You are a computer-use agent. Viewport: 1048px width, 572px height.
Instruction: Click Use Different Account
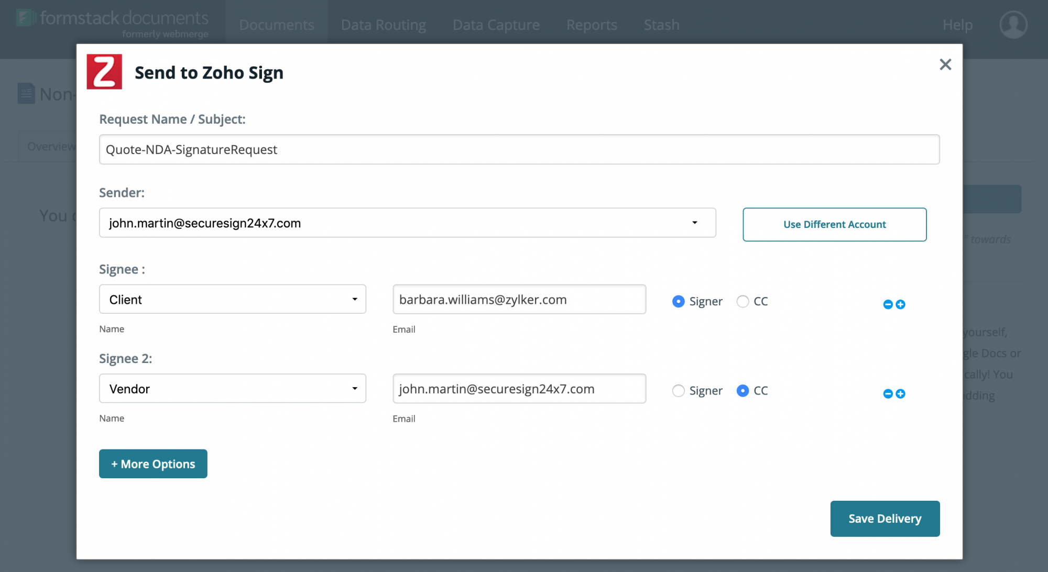tap(834, 224)
